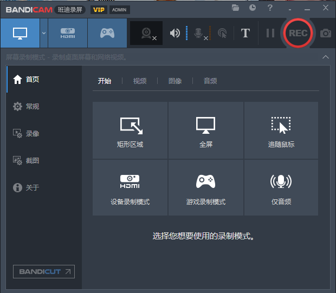
Task: Switch to the 视频 tab
Action: point(140,81)
